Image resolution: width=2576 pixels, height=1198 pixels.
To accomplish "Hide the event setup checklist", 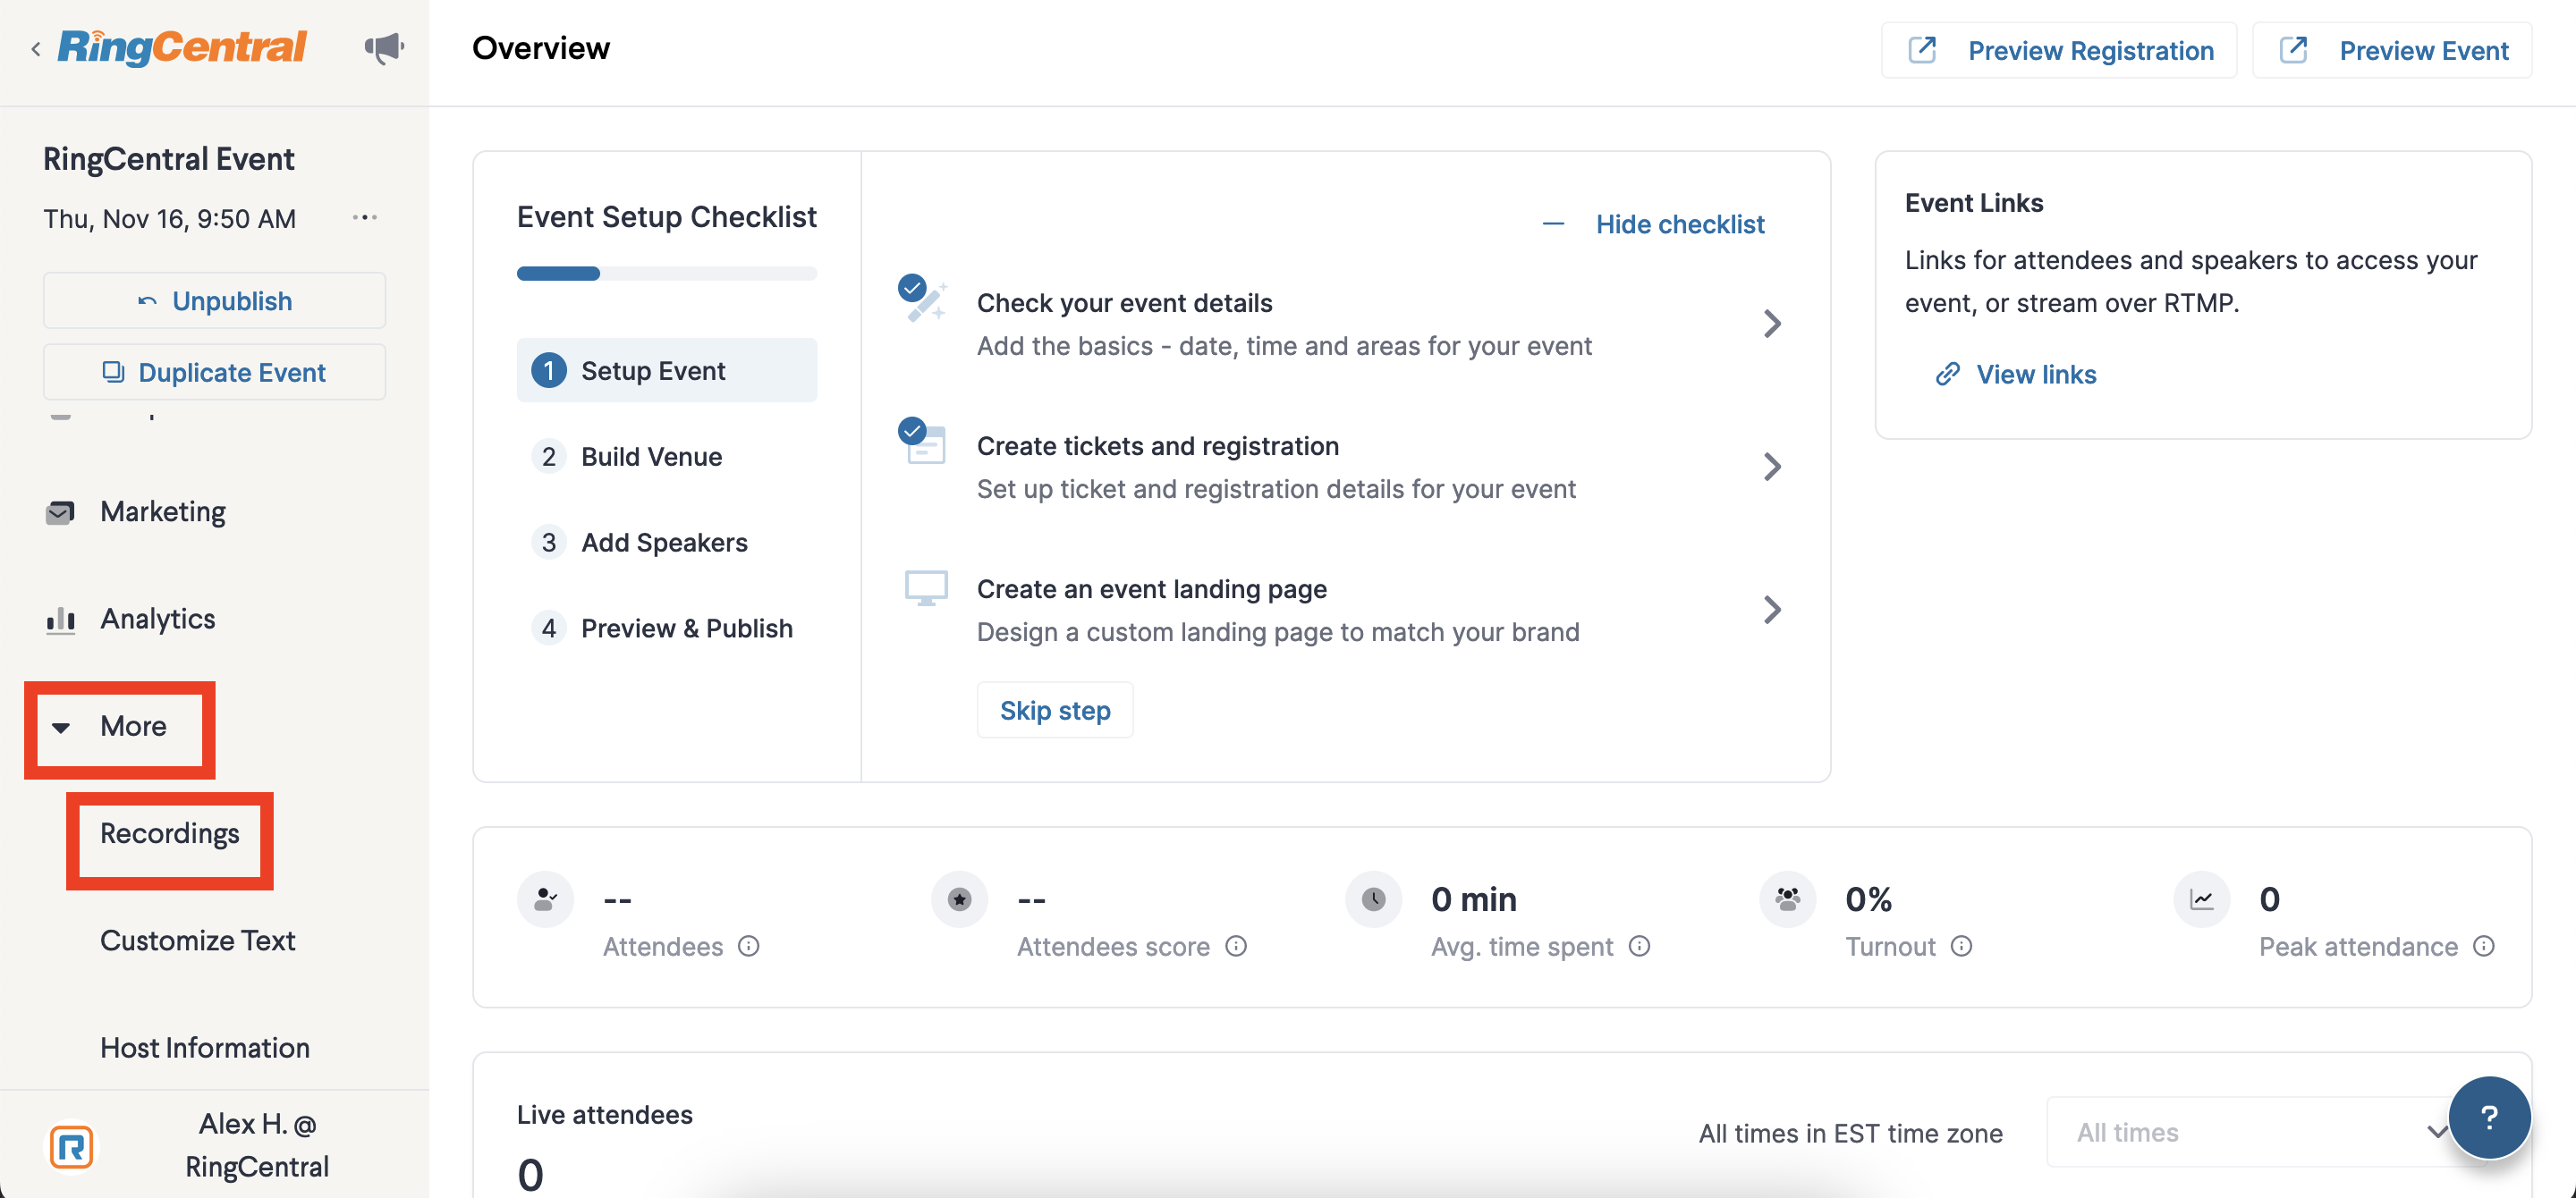I will [x=1653, y=224].
